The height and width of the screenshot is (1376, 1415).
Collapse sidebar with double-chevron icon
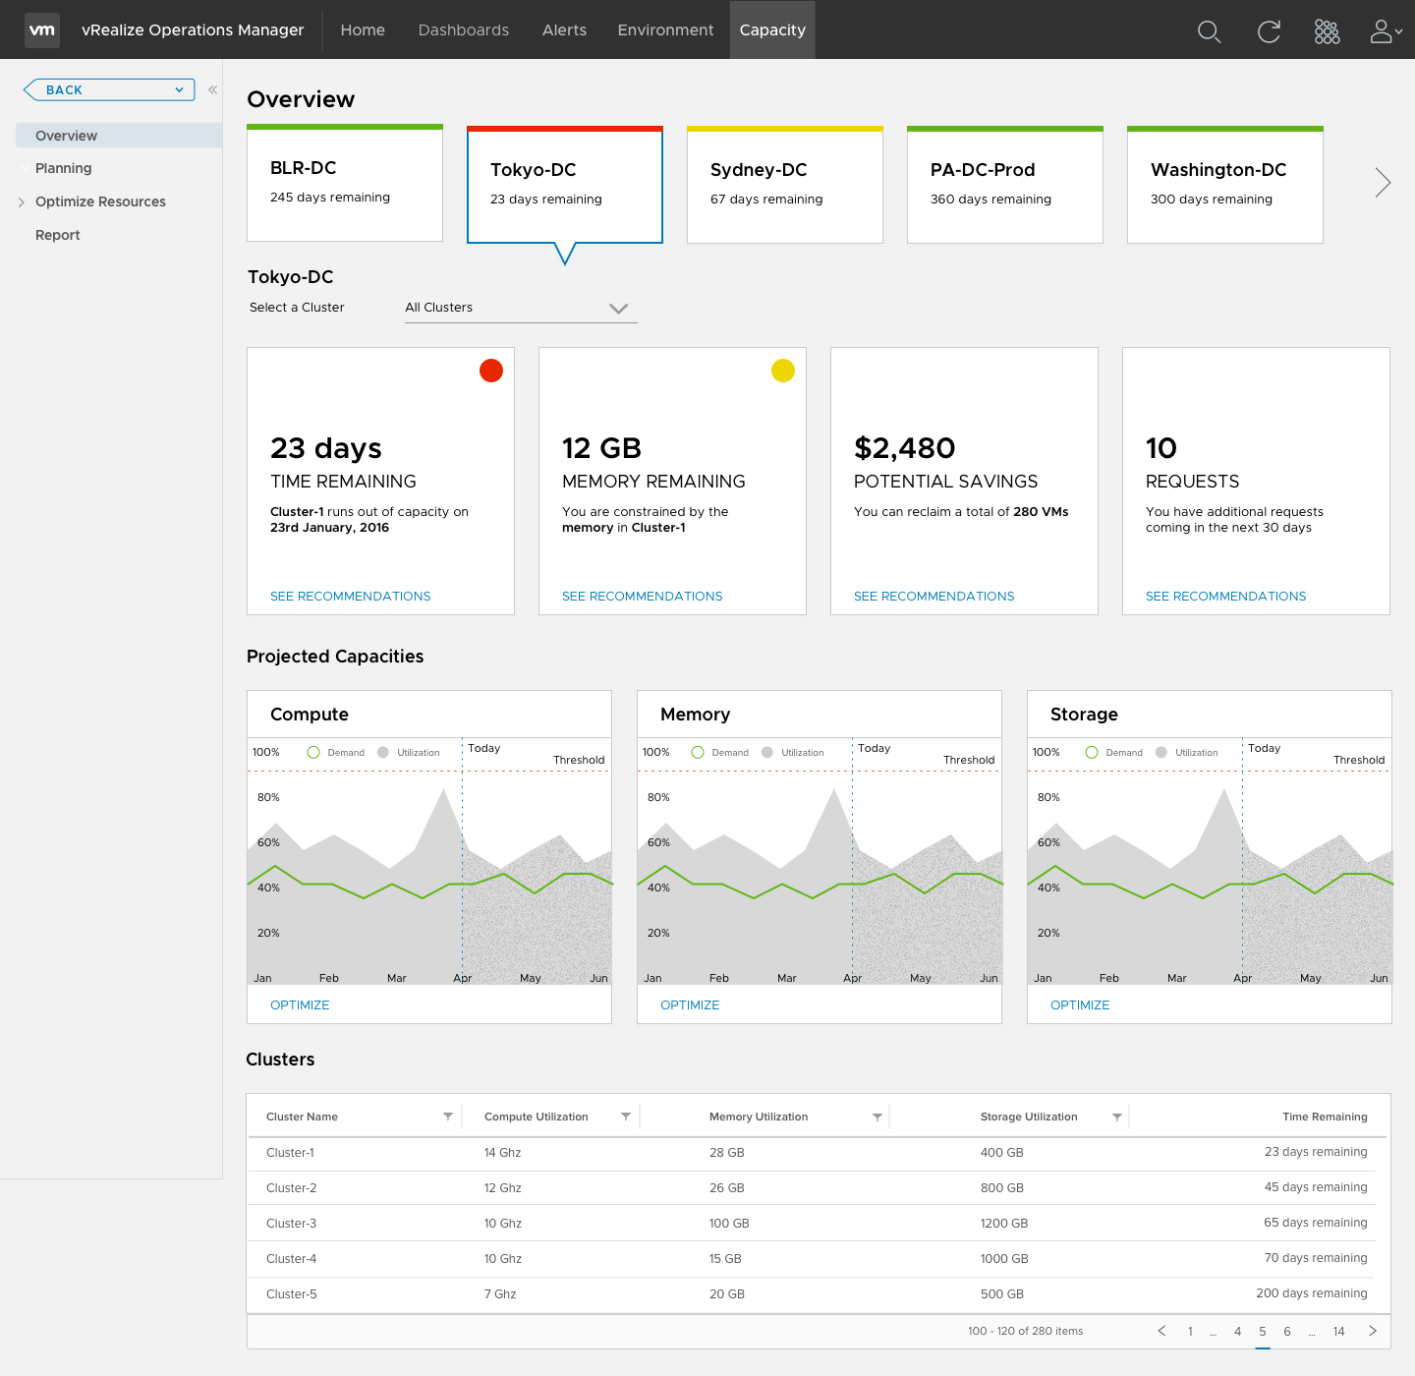pyautogui.click(x=212, y=89)
